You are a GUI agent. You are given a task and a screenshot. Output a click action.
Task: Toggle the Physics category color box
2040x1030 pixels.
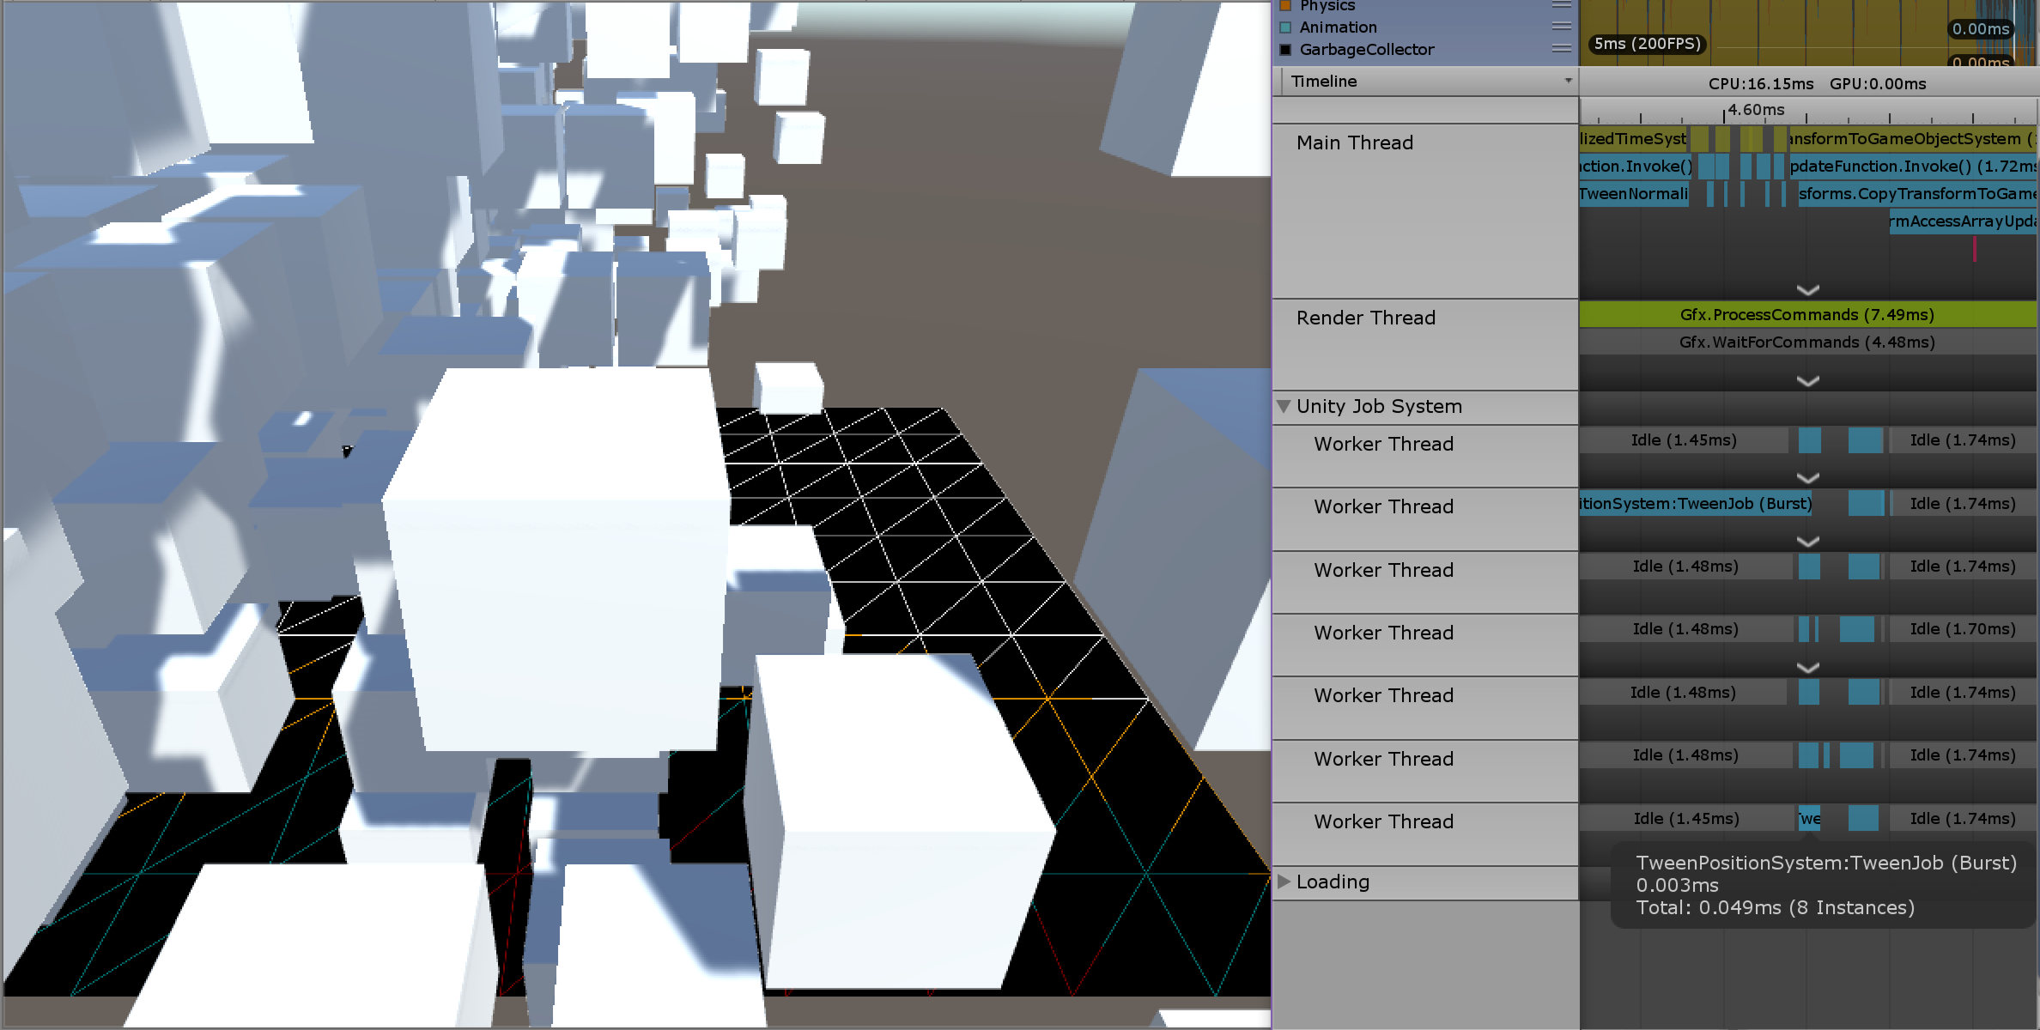click(x=1285, y=6)
